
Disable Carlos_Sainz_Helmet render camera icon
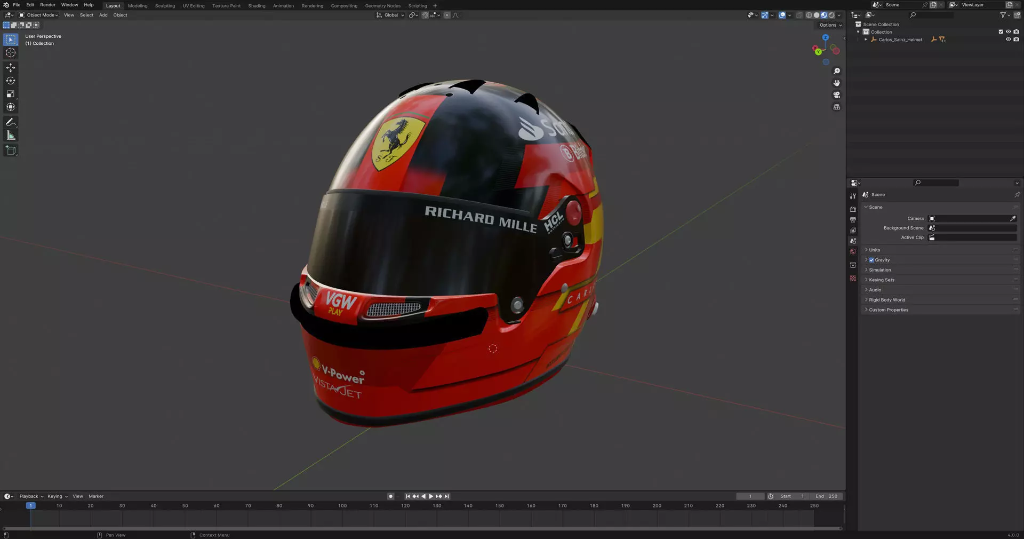pos(1016,39)
